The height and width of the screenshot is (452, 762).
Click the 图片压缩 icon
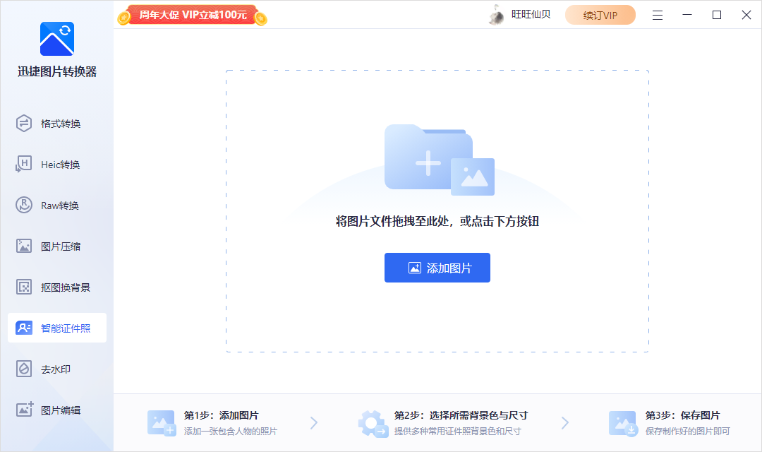[24, 246]
